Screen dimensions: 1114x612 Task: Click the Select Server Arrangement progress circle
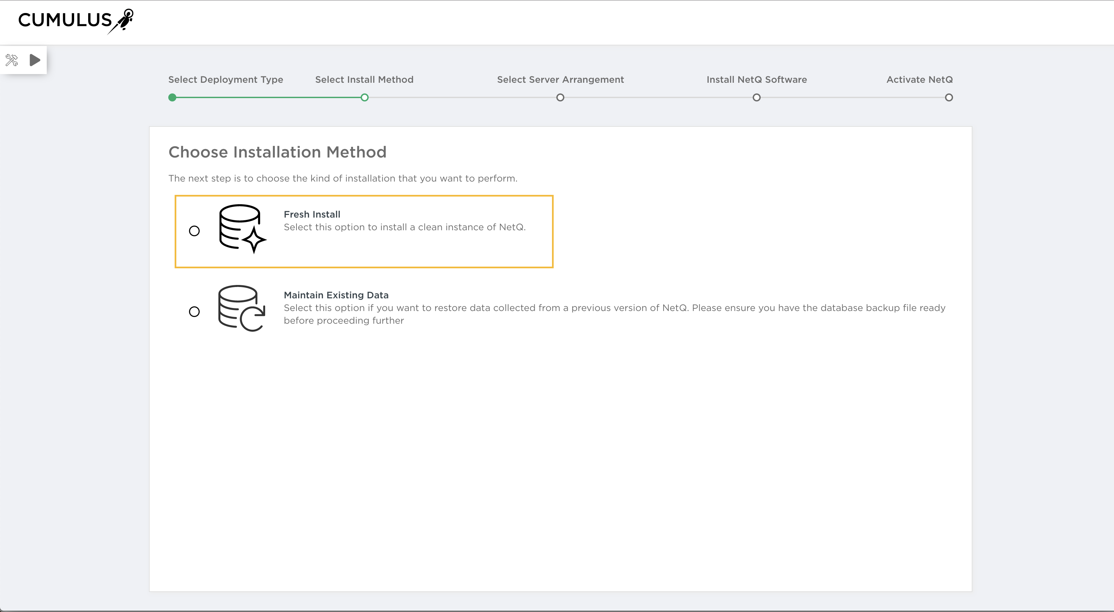pyautogui.click(x=560, y=98)
